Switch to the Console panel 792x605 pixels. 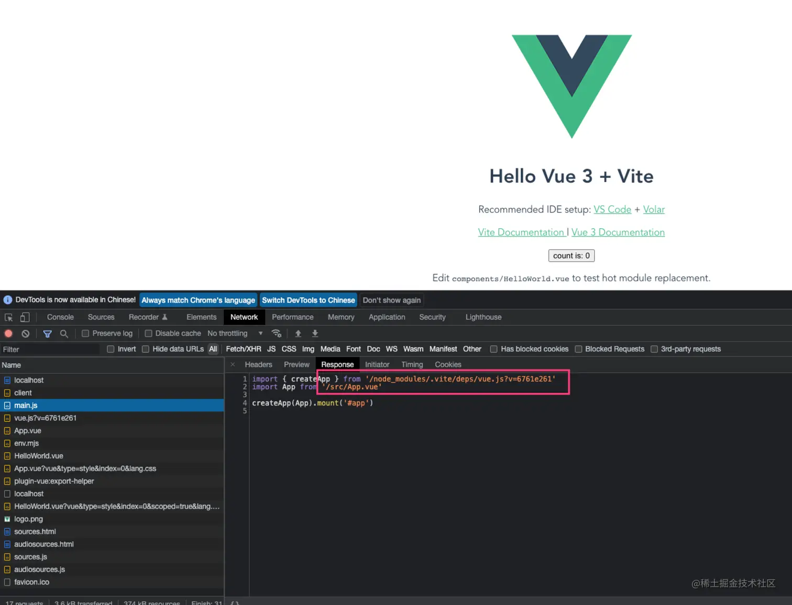tap(60, 317)
